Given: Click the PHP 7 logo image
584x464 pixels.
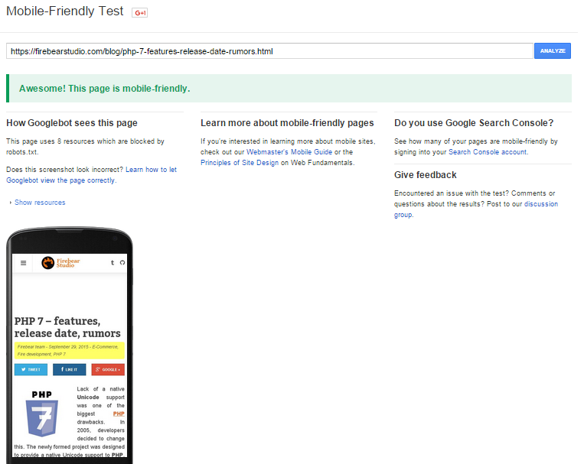Looking at the screenshot, I should coord(42,413).
